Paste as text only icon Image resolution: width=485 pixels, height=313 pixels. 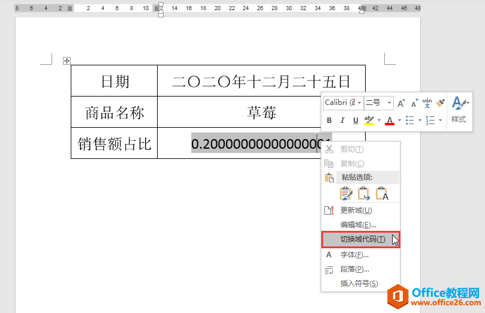(382, 194)
